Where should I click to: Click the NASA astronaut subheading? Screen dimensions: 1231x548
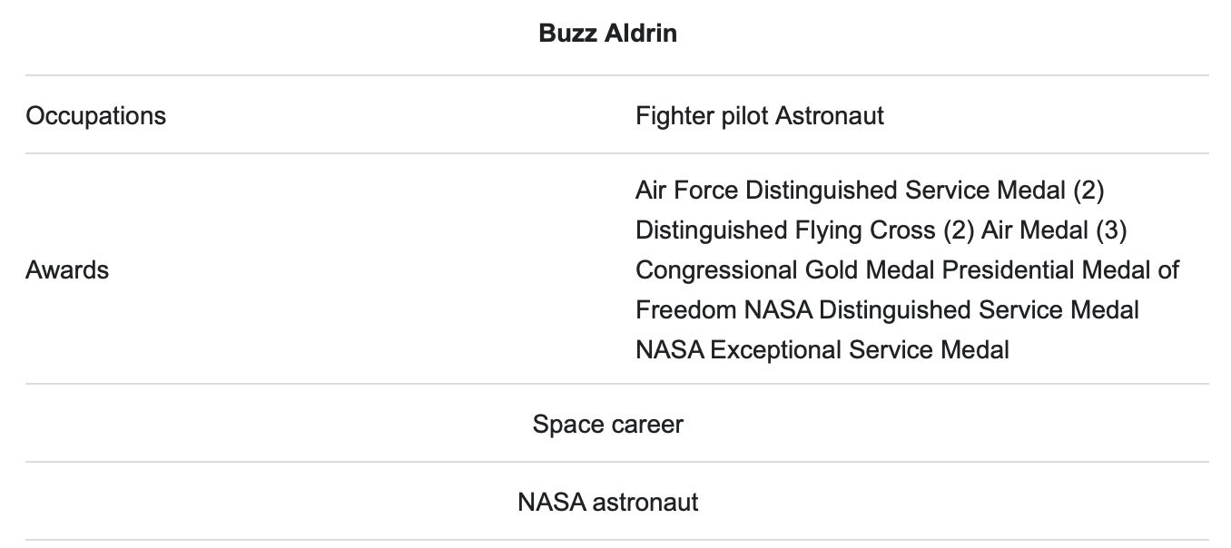click(x=607, y=502)
